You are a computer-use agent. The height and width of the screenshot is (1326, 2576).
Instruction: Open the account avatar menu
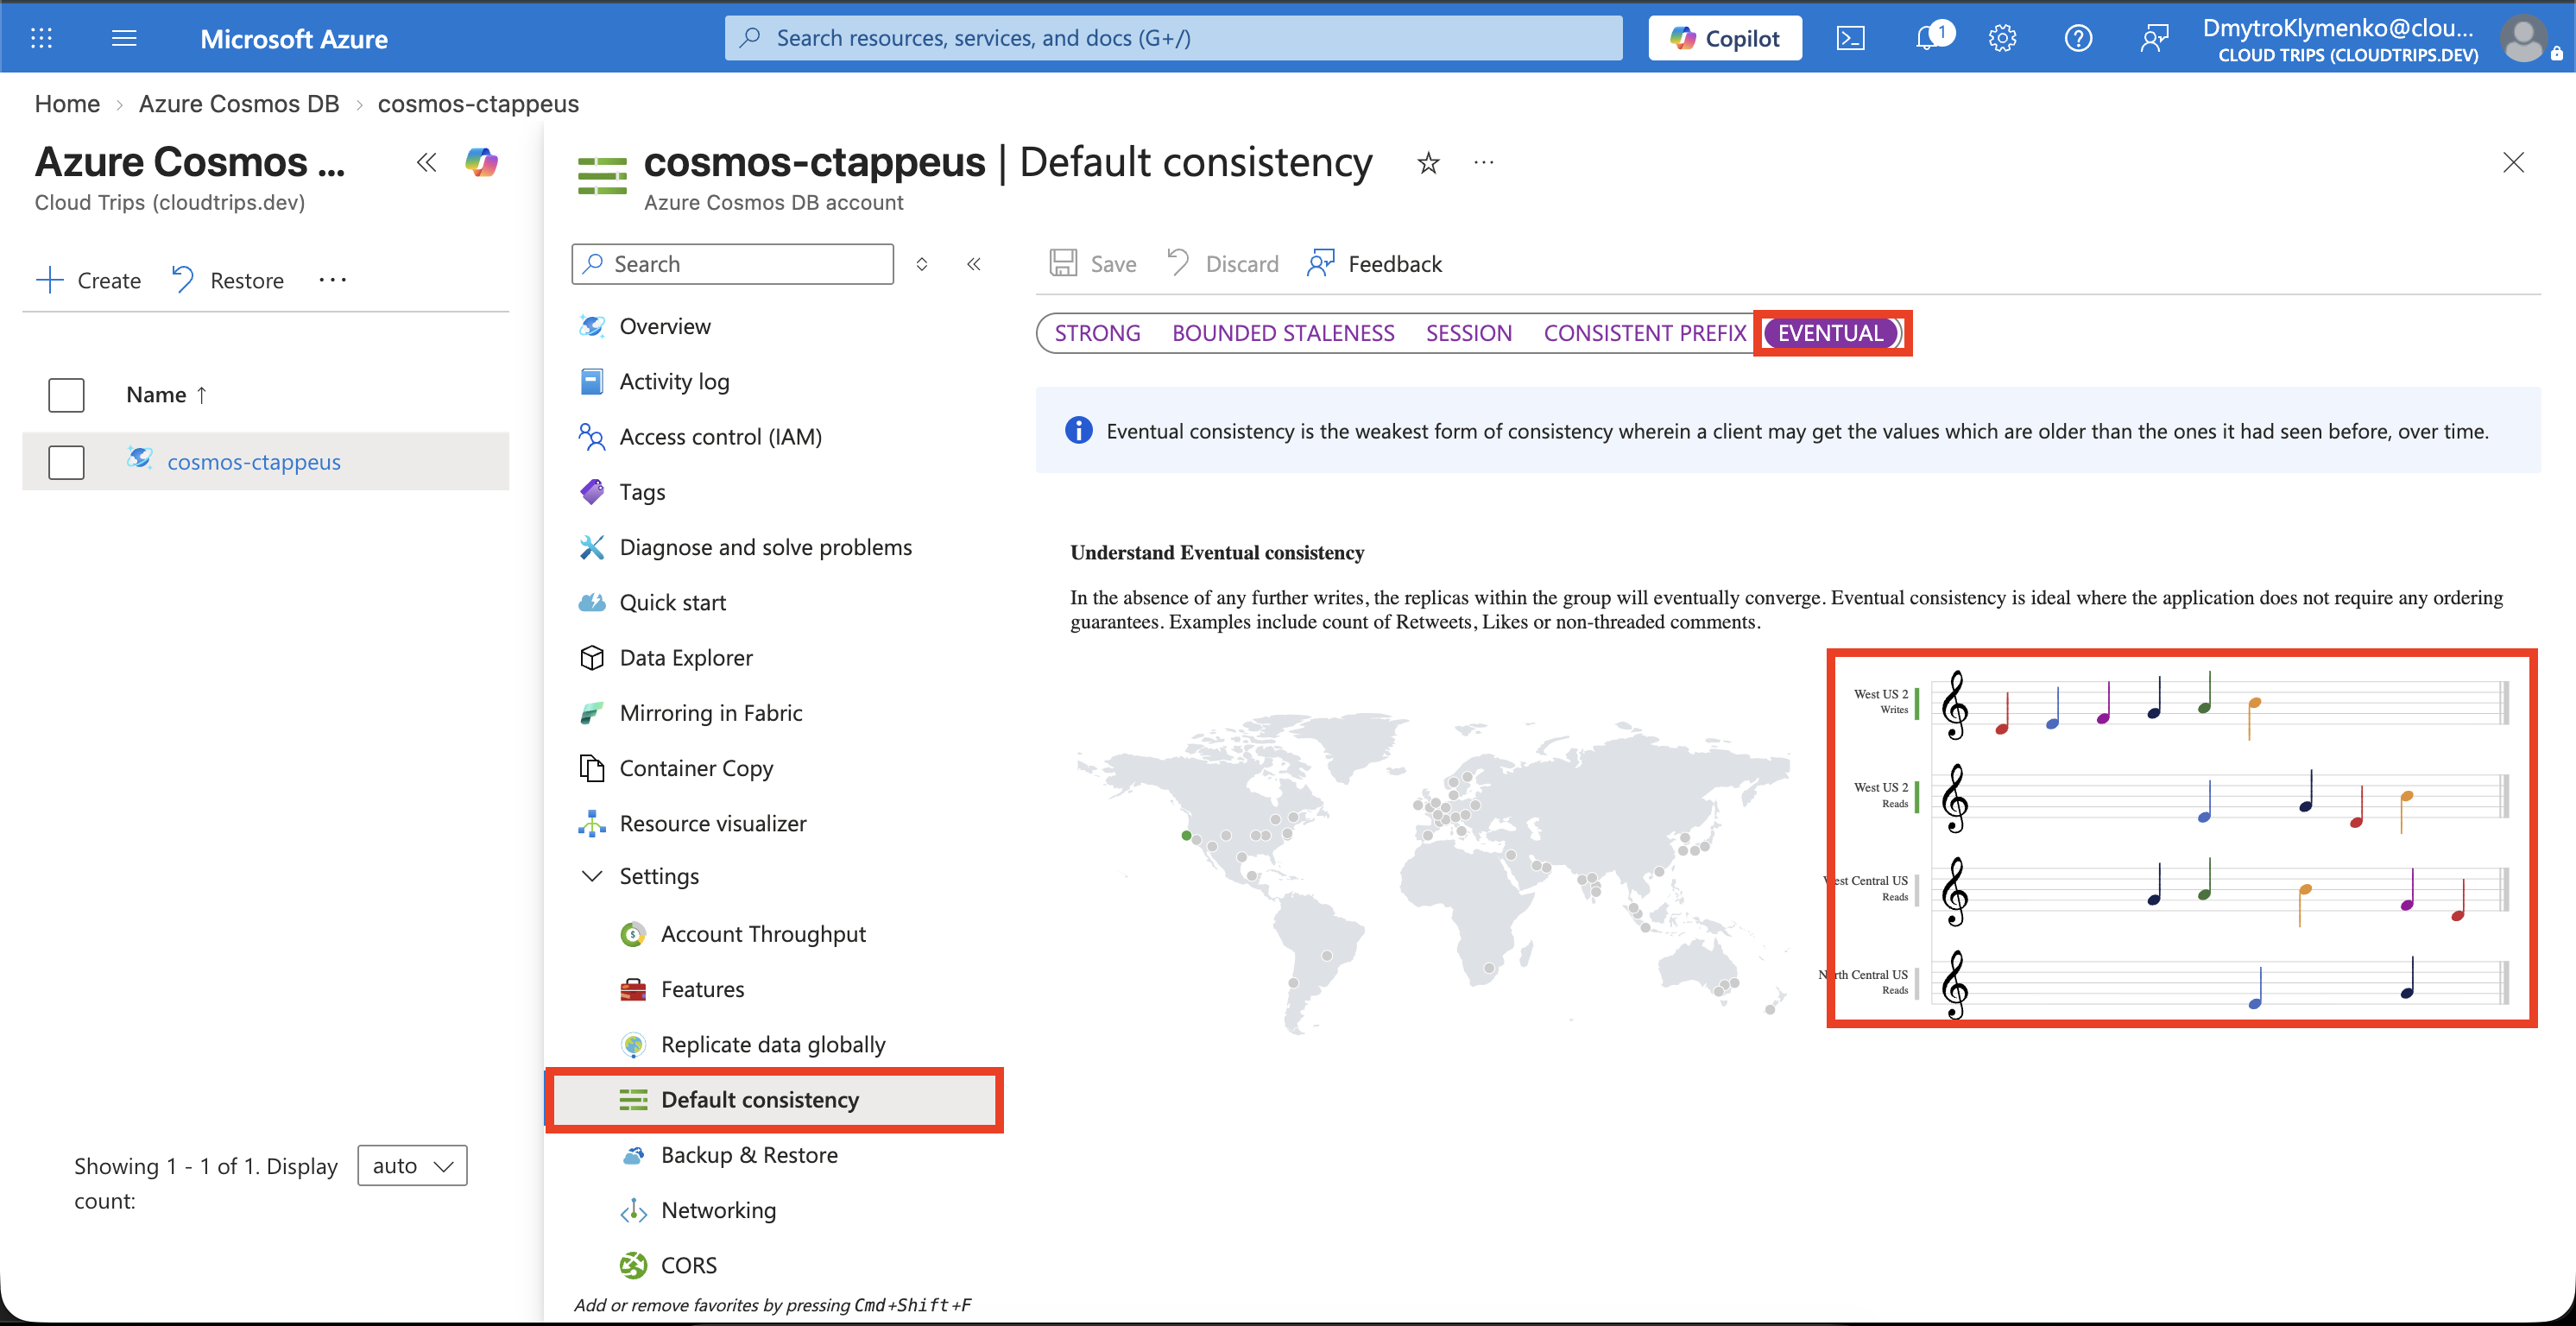[2523, 39]
